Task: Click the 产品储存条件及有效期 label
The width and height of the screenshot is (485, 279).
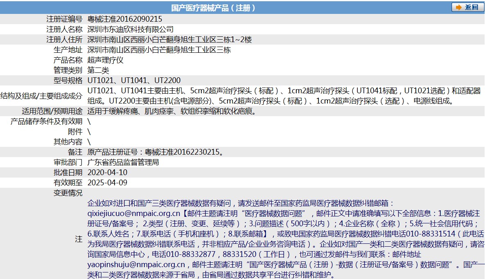Action: [x=46, y=121]
